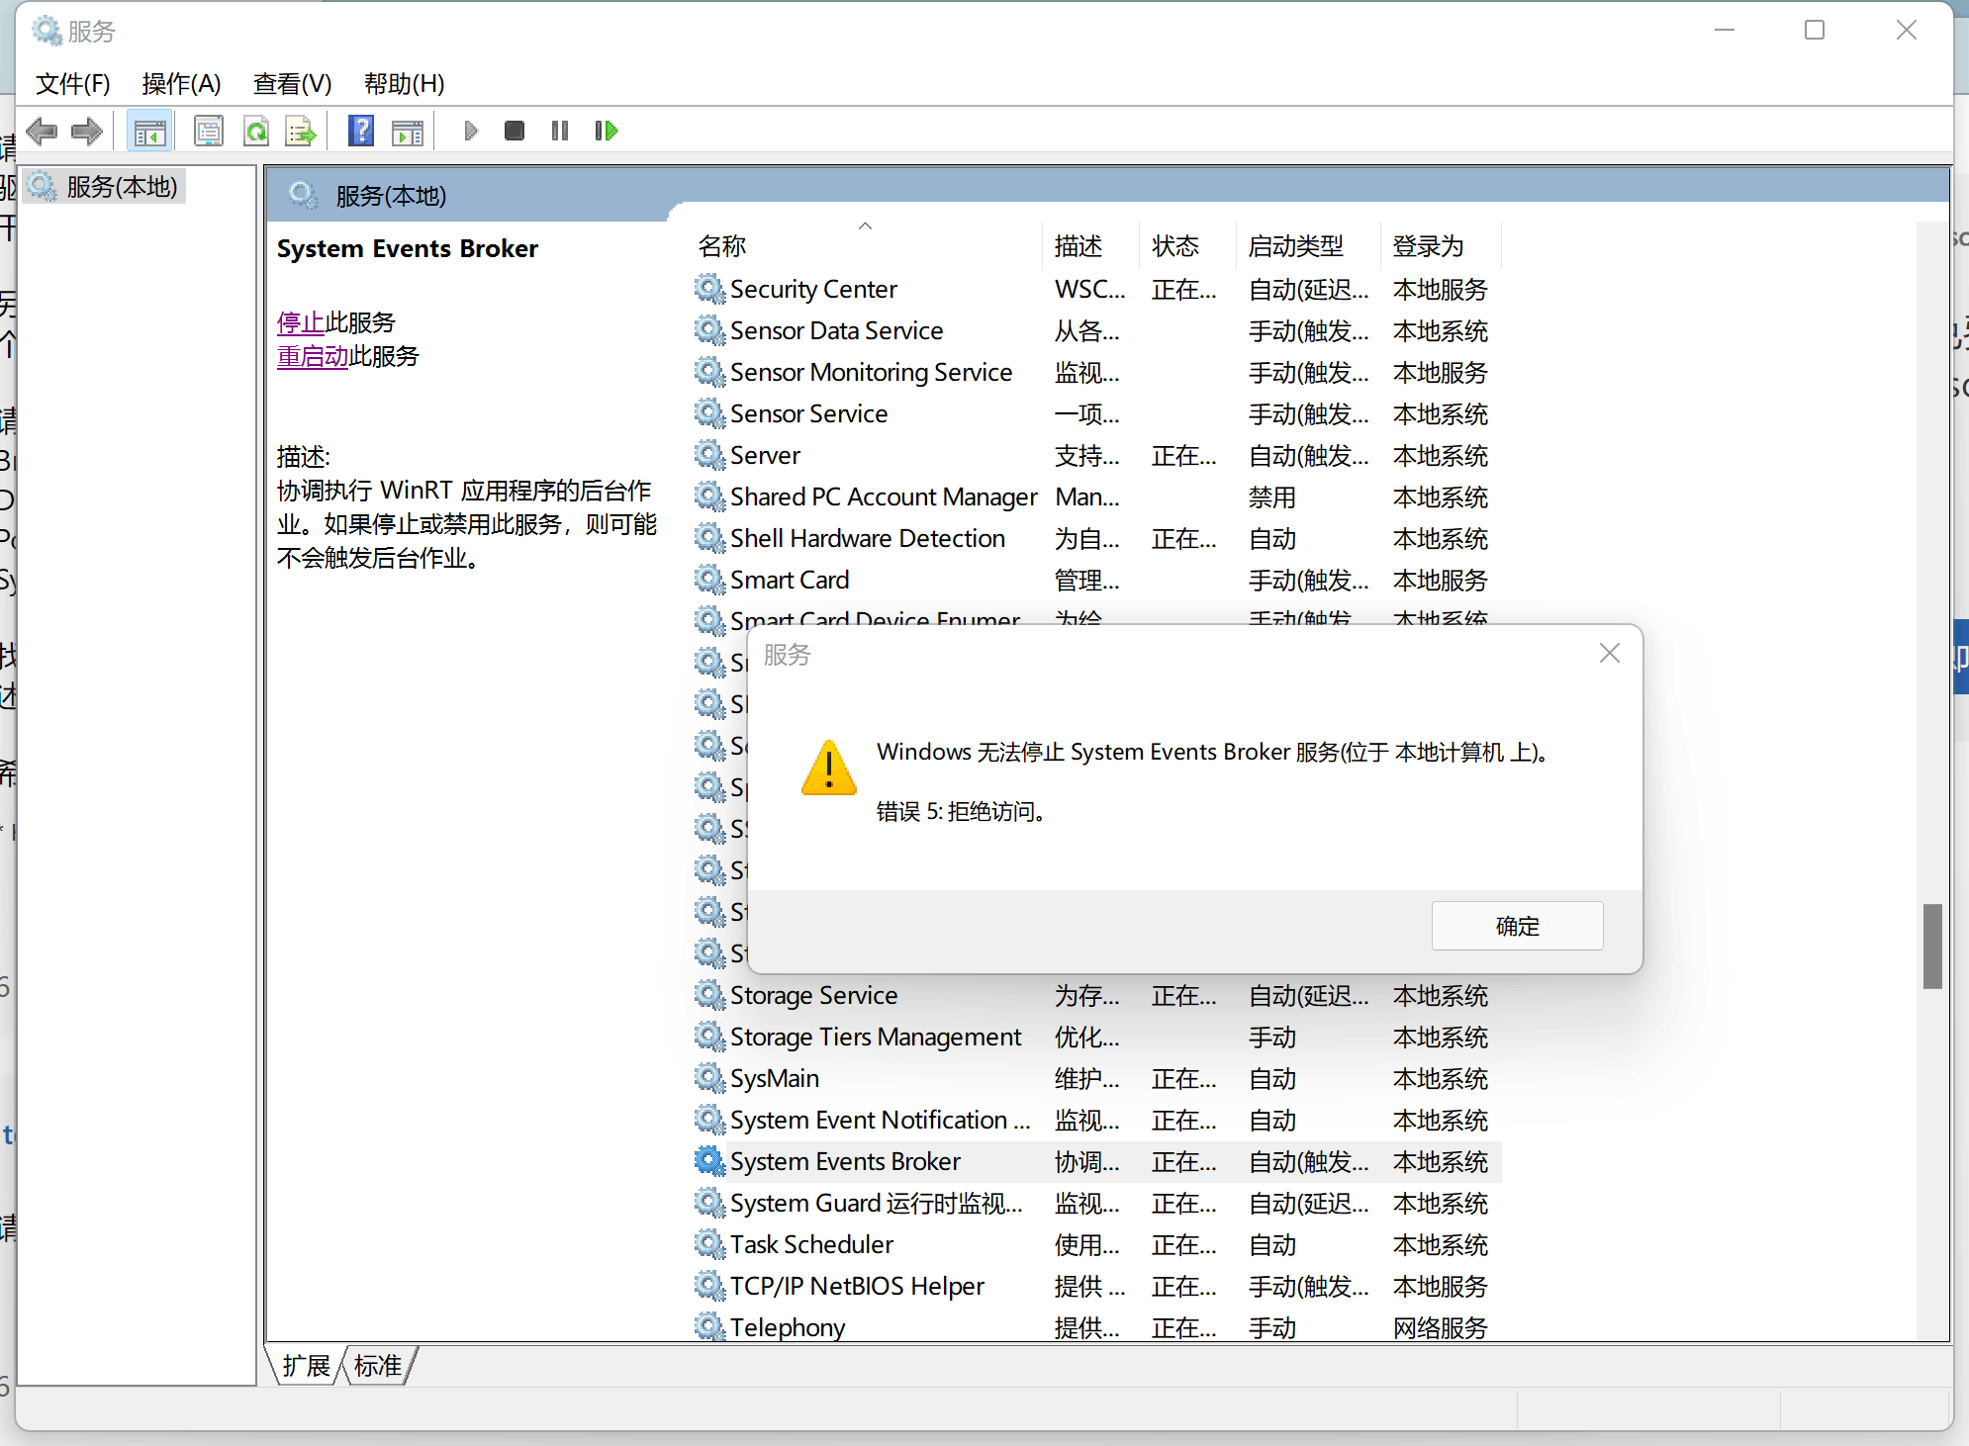Open the 文件(F) menu

tap(72, 84)
